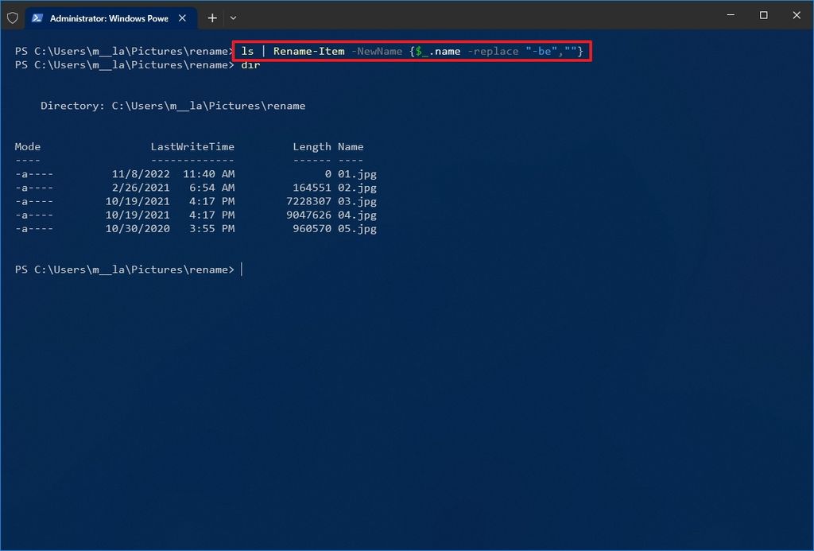
Task: Click the dir command text
Action: click(251, 65)
